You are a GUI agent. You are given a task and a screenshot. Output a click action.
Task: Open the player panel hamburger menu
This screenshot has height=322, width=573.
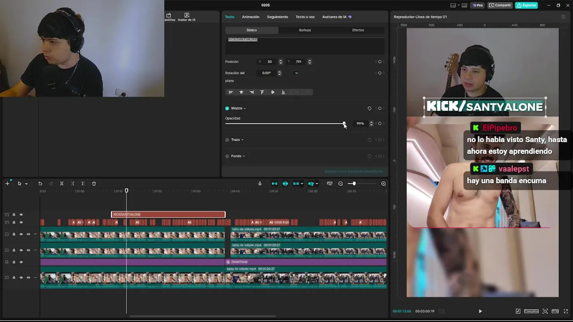click(564, 17)
